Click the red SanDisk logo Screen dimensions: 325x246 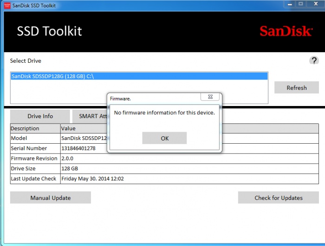(x=286, y=31)
